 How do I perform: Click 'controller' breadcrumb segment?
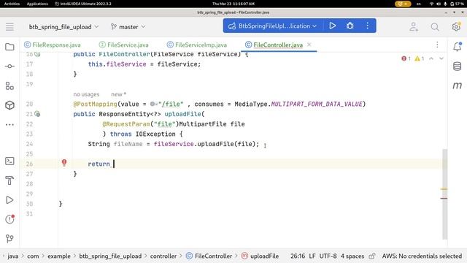(163, 256)
